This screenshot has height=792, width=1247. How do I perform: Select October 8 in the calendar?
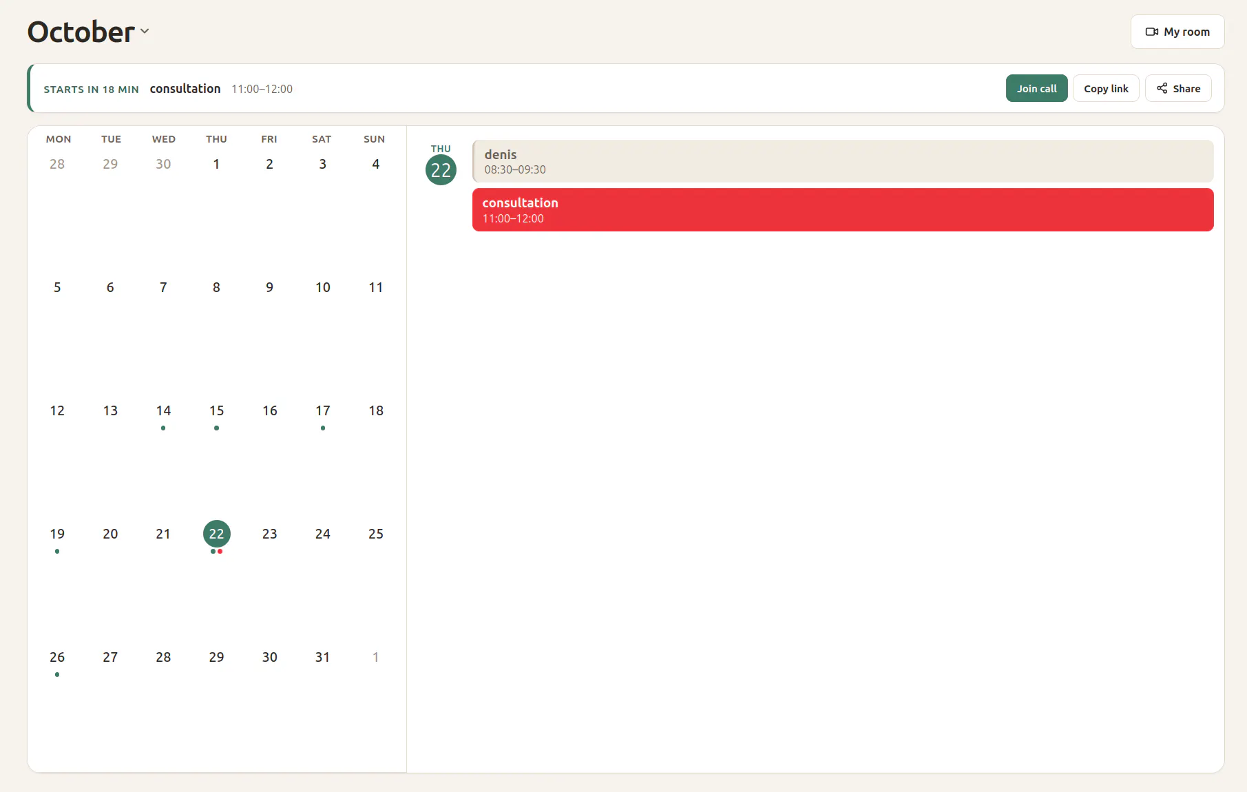(216, 287)
